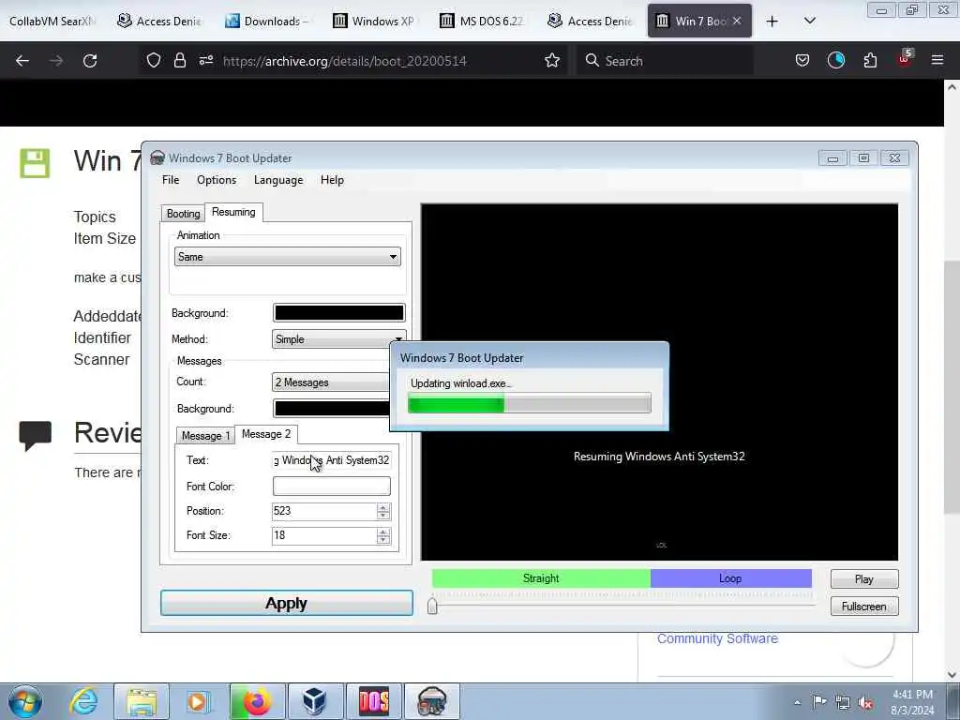Choose the white Font Color swatch
Image resolution: width=960 pixels, height=720 pixels.
[x=331, y=487]
